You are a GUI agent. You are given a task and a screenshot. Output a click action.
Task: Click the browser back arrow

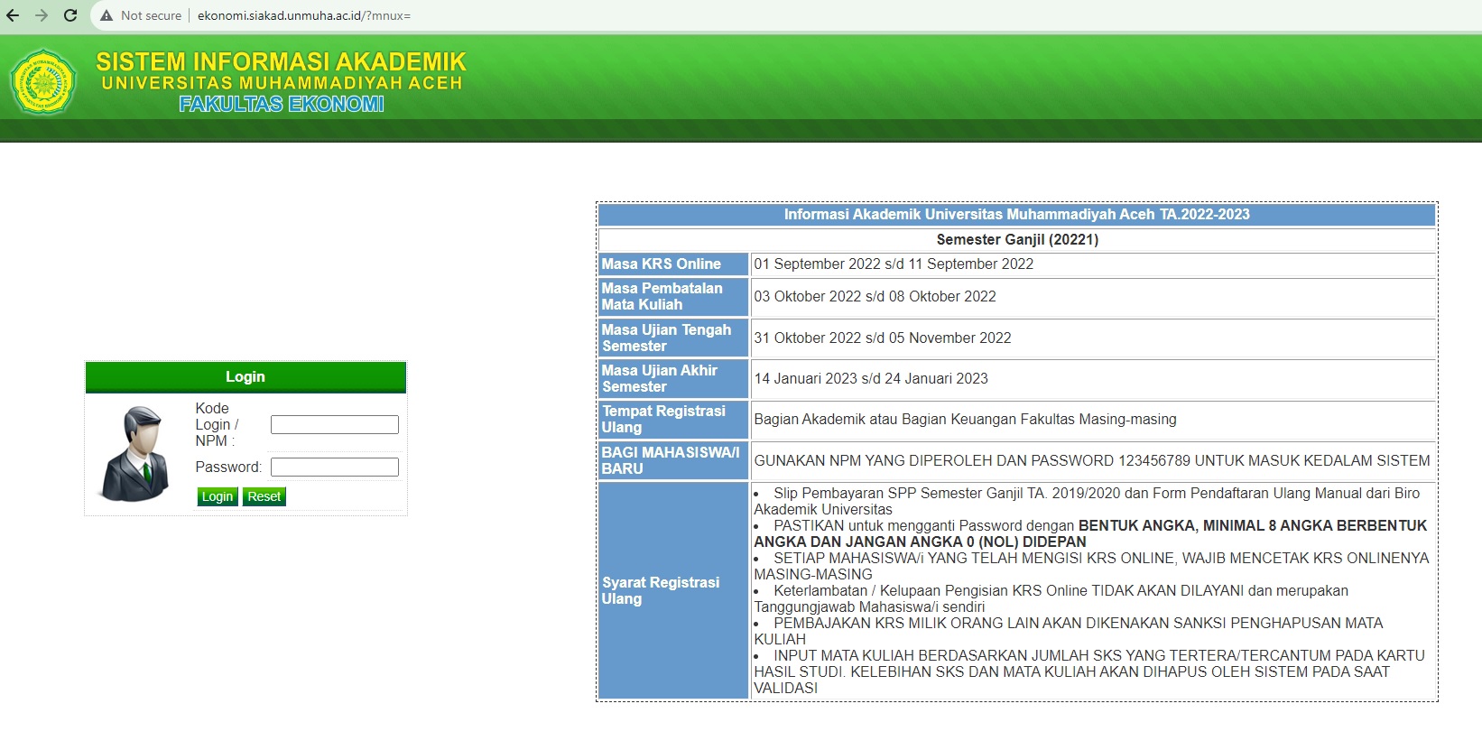click(13, 15)
